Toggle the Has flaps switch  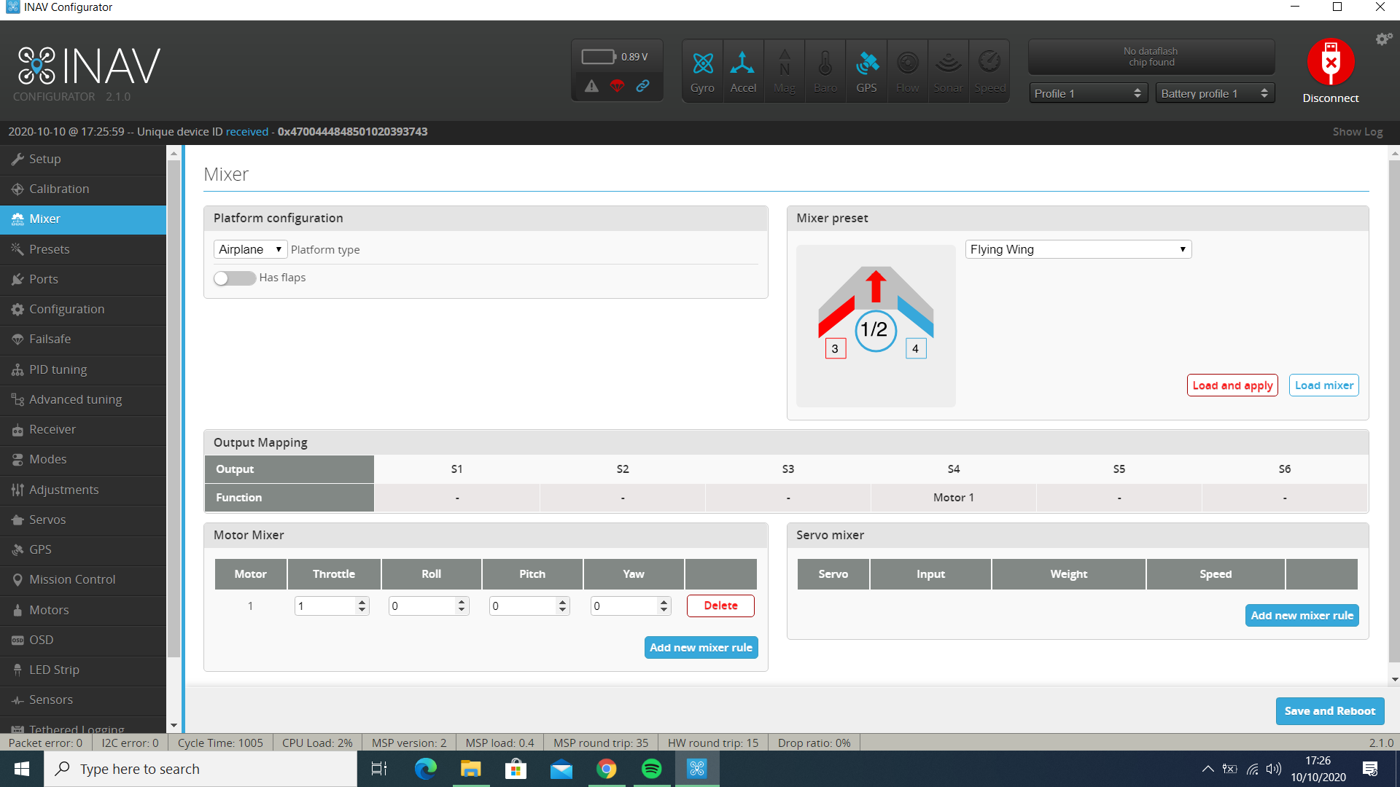[234, 278]
